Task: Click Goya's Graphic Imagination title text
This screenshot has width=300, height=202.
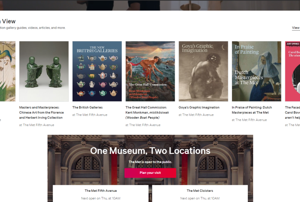Action: [199, 107]
